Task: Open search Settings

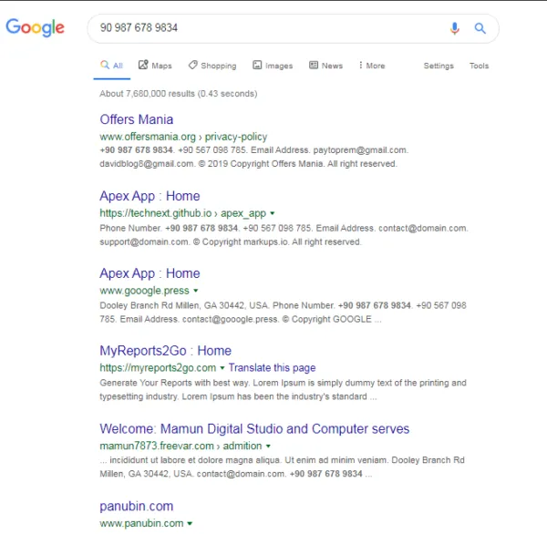Action: pos(439,66)
